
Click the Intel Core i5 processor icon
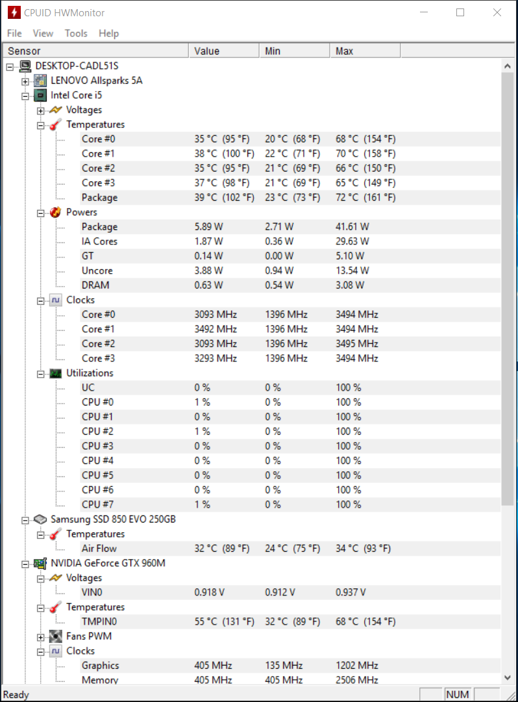40,96
